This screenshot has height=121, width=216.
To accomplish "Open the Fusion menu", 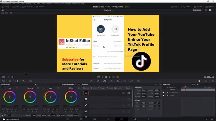I will [x=56, y=4].
